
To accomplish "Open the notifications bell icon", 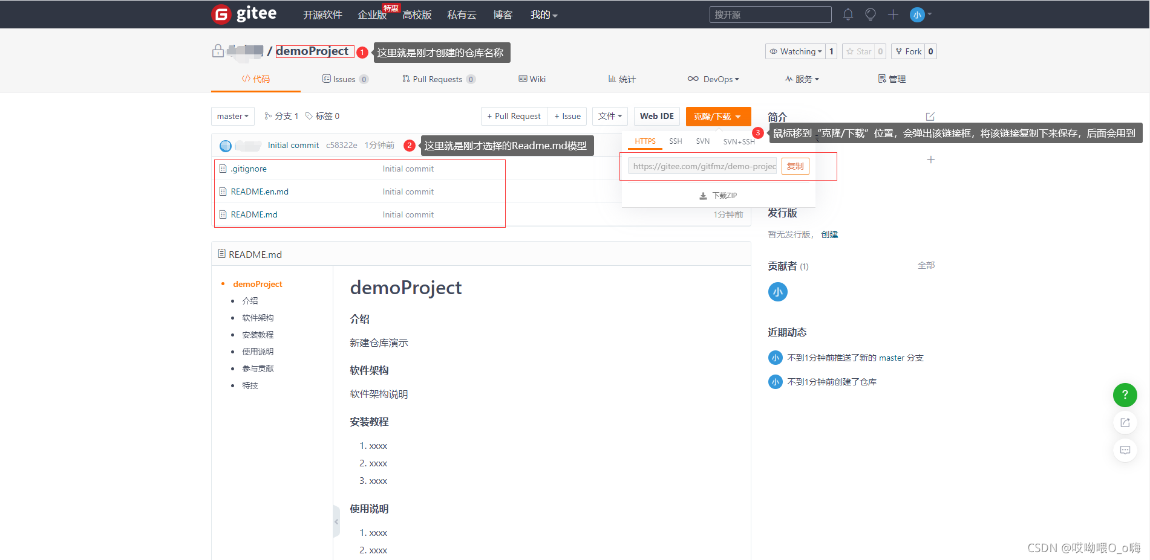I will coord(848,14).
